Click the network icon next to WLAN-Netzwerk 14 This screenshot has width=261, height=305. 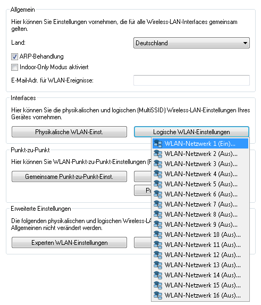click(158, 275)
